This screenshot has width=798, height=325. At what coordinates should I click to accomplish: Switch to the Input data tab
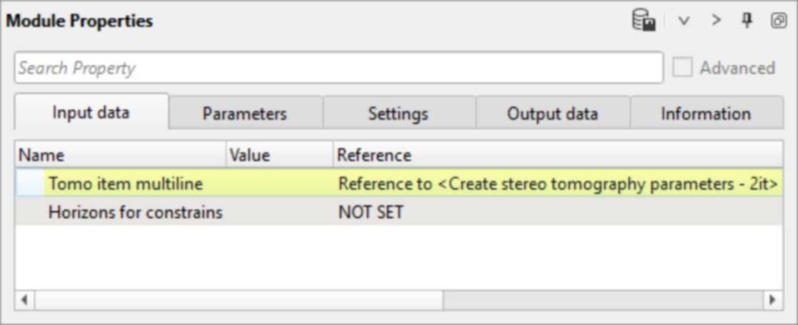point(91,113)
